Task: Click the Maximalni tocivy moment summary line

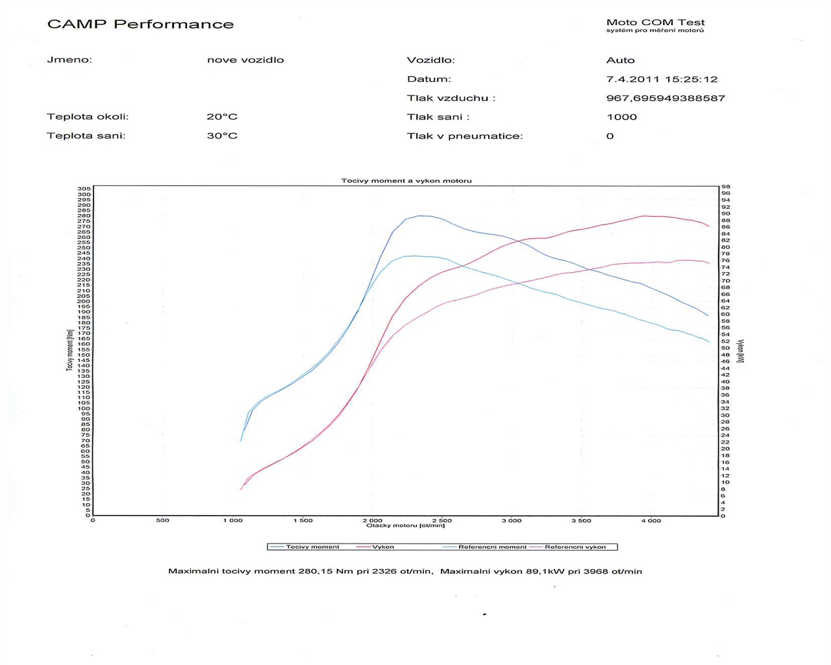Action: click(404, 571)
